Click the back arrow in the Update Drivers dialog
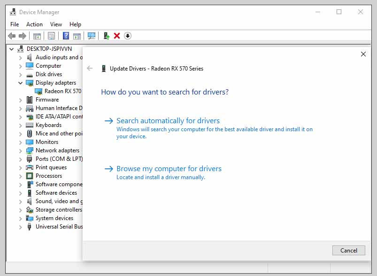This screenshot has width=377, height=276. coord(90,68)
